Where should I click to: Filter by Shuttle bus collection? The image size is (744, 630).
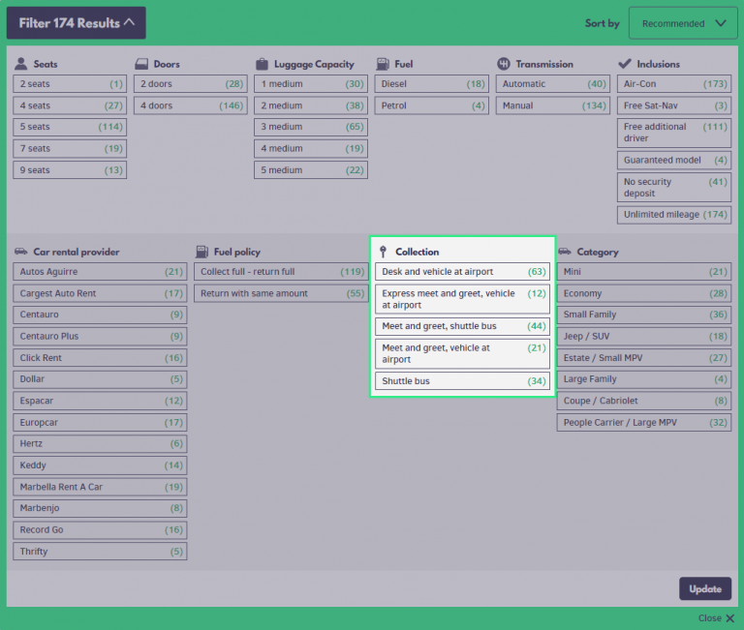point(463,381)
